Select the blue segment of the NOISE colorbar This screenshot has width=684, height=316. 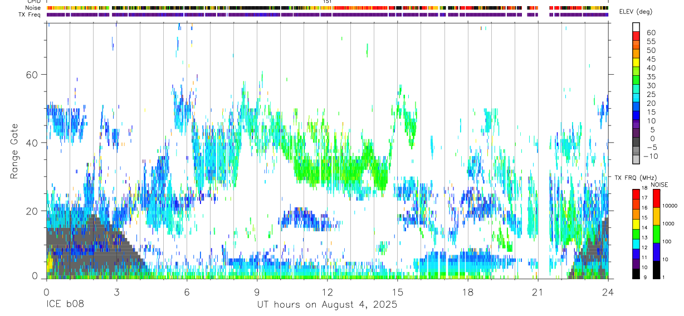coord(656,251)
